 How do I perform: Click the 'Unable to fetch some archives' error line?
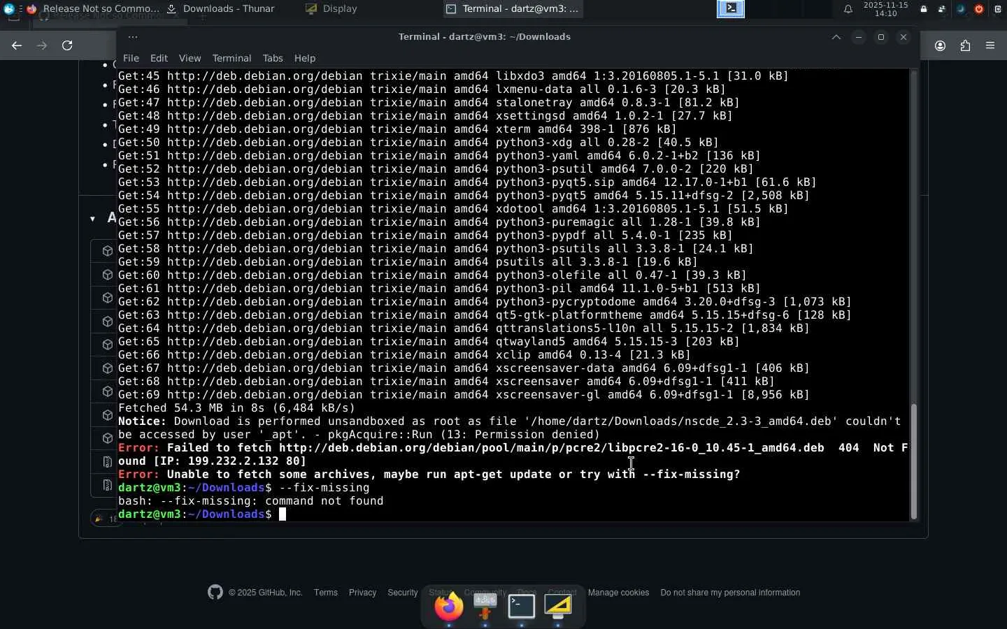[429, 475]
